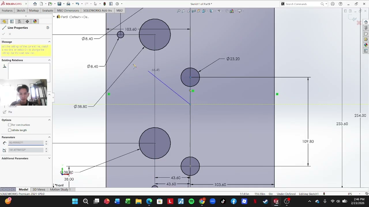This screenshot has width=369, height=207.
Task: Open Appearances color ball in task pane
Action: tap(366, 45)
